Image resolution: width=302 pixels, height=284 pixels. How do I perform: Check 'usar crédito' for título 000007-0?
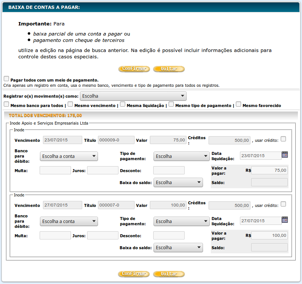pos(283,204)
